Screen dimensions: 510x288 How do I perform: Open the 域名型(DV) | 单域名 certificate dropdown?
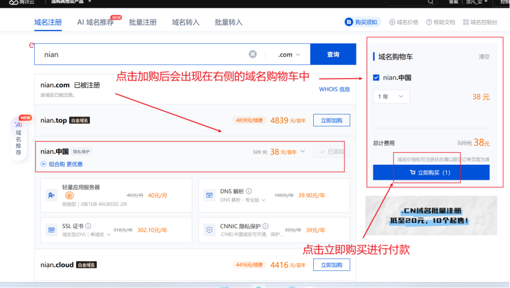(86, 234)
